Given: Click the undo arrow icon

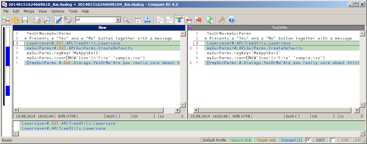Looking at the screenshot, I should click(68, 20).
